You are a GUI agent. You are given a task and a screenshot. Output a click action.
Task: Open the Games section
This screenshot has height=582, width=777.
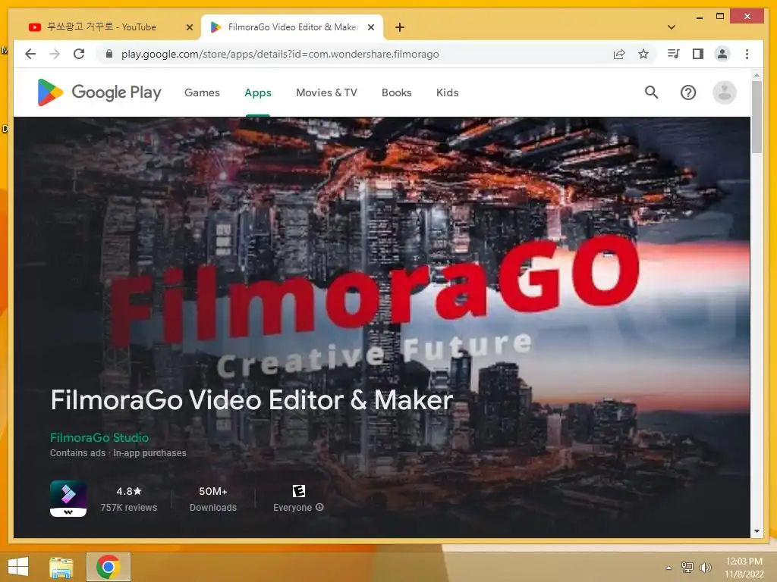(202, 92)
